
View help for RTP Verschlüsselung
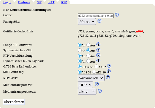[98, 55]
